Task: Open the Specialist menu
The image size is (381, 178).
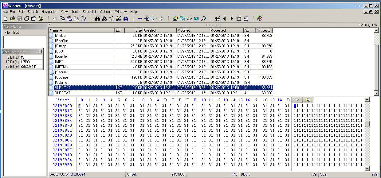Action: click(x=89, y=12)
